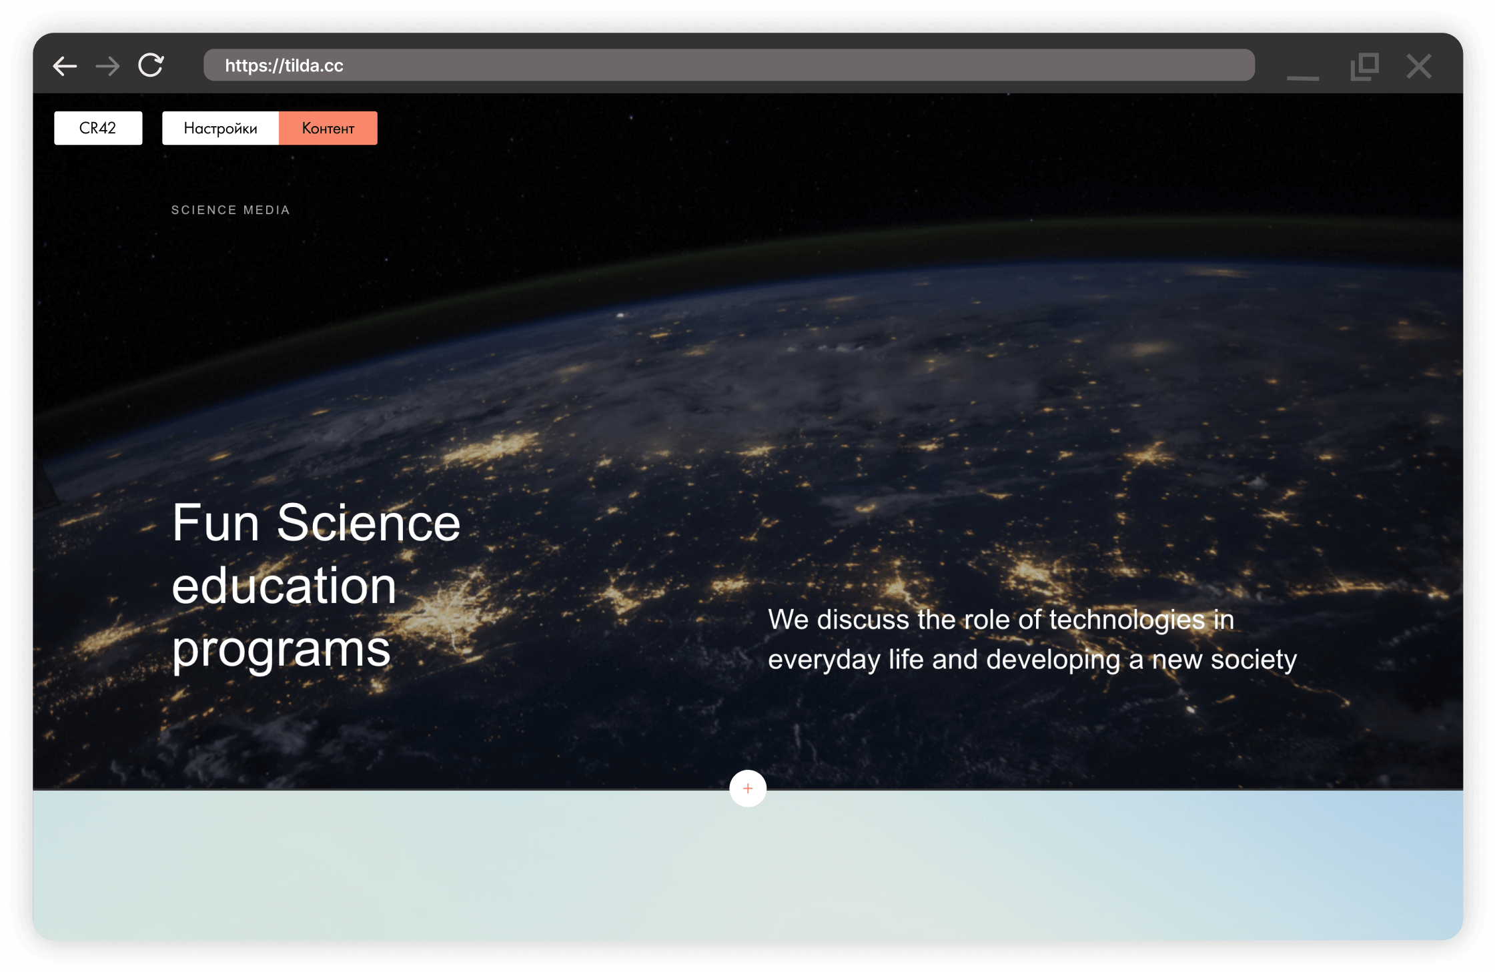
Task: Click the plus icon to add block
Action: 747,789
